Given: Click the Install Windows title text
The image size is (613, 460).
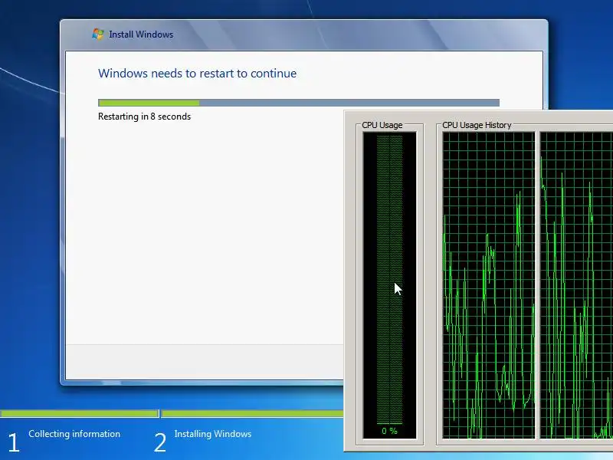Looking at the screenshot, I should [x=141, y=34].
